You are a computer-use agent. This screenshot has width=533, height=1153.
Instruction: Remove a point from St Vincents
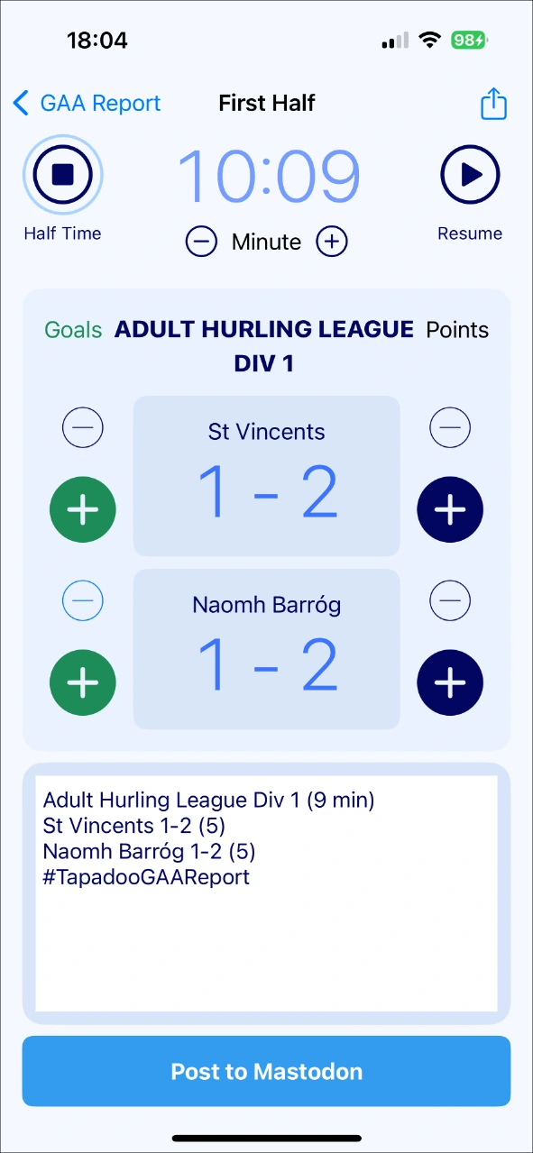click(450, 427)
